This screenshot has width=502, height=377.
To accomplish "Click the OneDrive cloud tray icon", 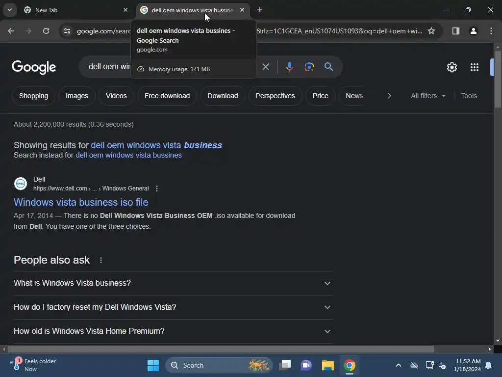I will point(414,365).
